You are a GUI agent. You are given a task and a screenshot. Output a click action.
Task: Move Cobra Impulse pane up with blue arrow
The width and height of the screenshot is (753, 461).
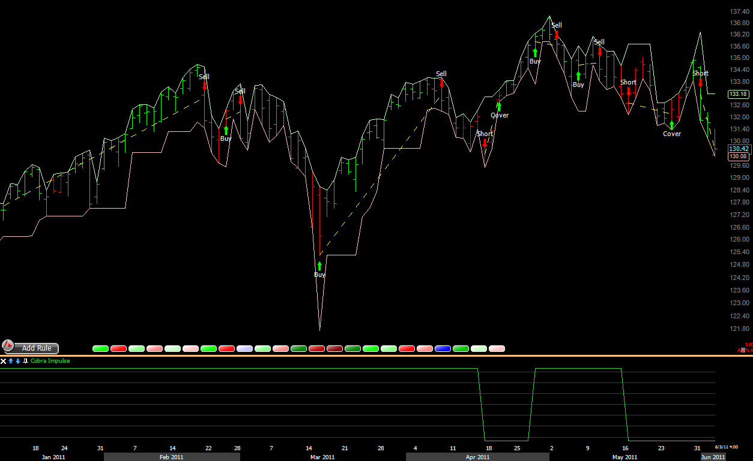11,361
